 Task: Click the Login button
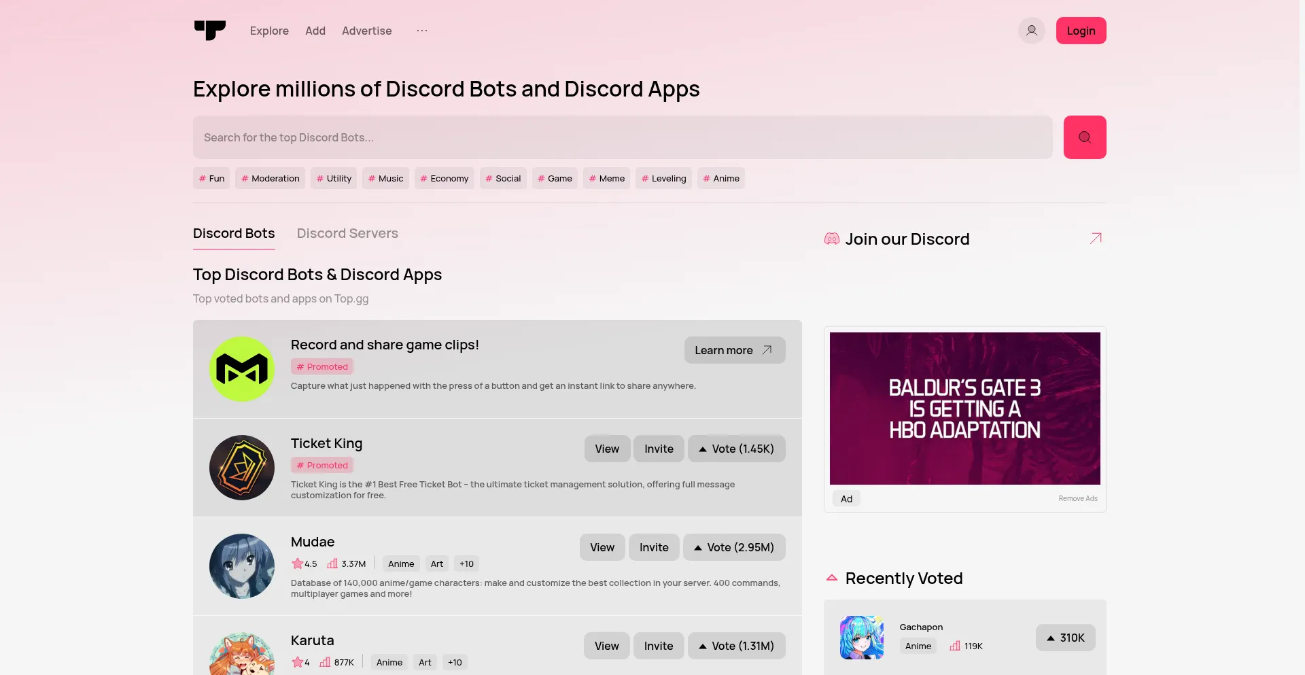1081,31
